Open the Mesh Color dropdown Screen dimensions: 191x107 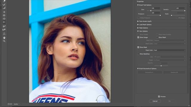[x=170, y=44]
